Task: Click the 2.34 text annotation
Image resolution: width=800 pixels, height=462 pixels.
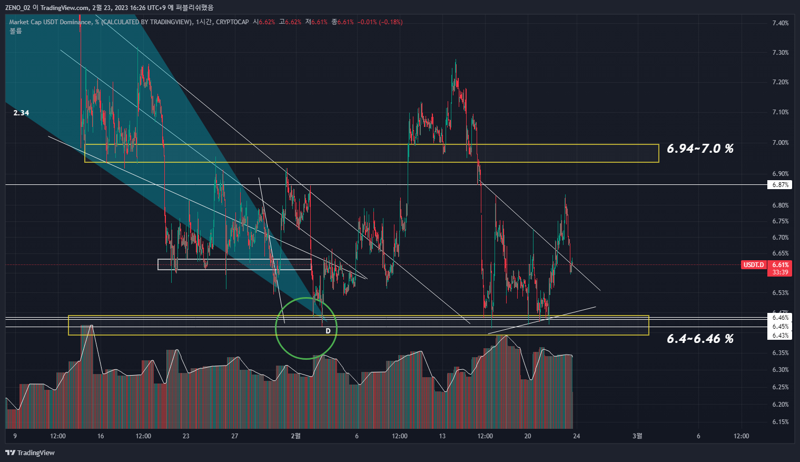Action: coord(21,113)
